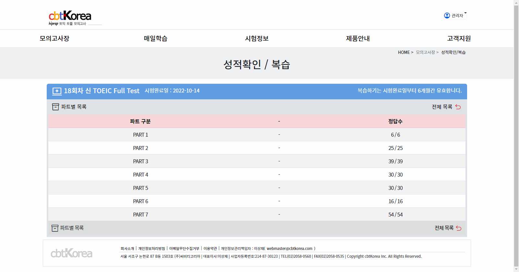Open 개인정보처리방침 footer link
Screen dimensions: 519x272
[x=151, y=249]
